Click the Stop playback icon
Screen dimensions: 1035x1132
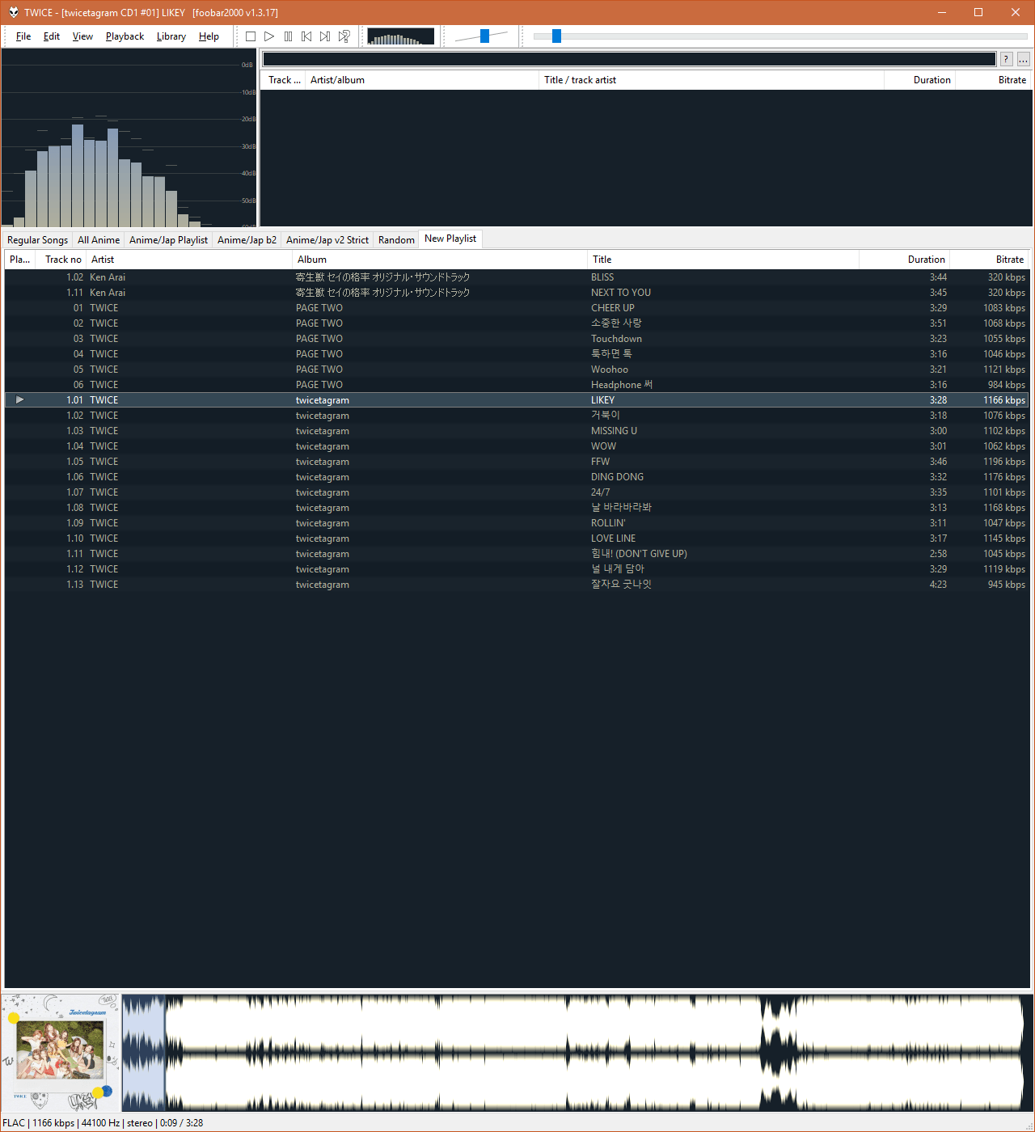coord(251,36)
